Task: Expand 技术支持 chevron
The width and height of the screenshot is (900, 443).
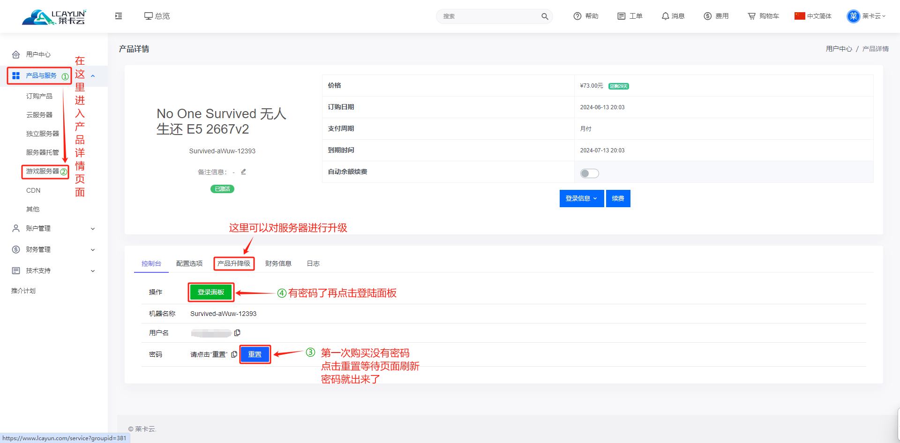Action: coord(93,271)
